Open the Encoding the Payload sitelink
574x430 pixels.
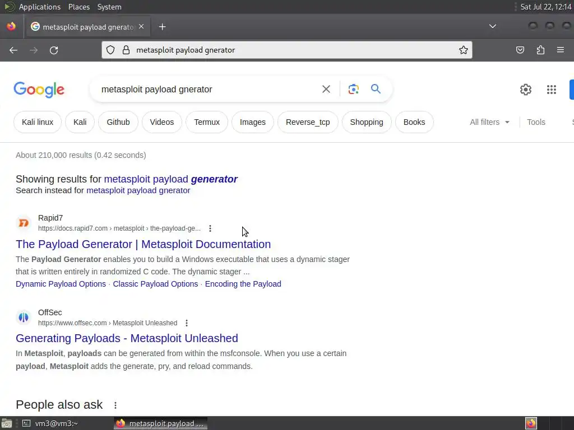(x=243, y=284)
